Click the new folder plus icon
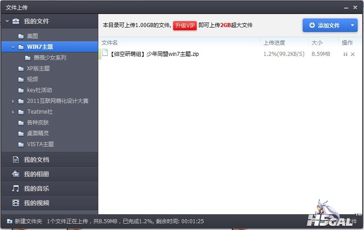364x230 pixels. (9, 221)
